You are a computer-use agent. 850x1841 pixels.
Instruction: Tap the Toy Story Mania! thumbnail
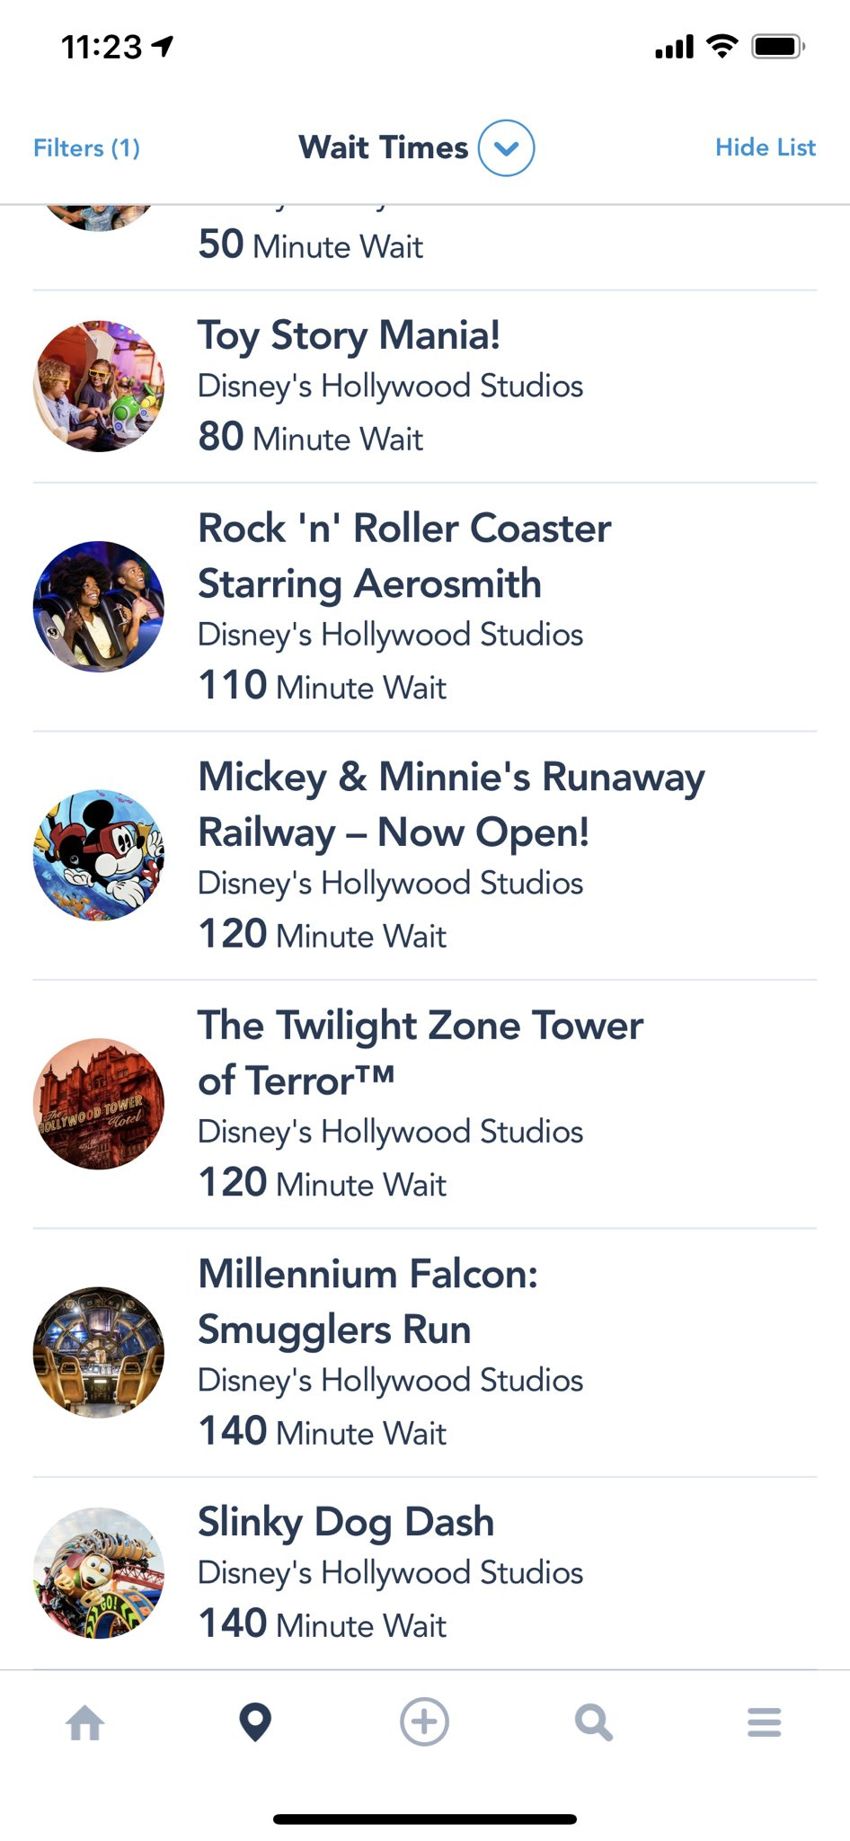99,387
